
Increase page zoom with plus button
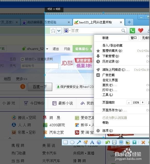tap(143, 102)
